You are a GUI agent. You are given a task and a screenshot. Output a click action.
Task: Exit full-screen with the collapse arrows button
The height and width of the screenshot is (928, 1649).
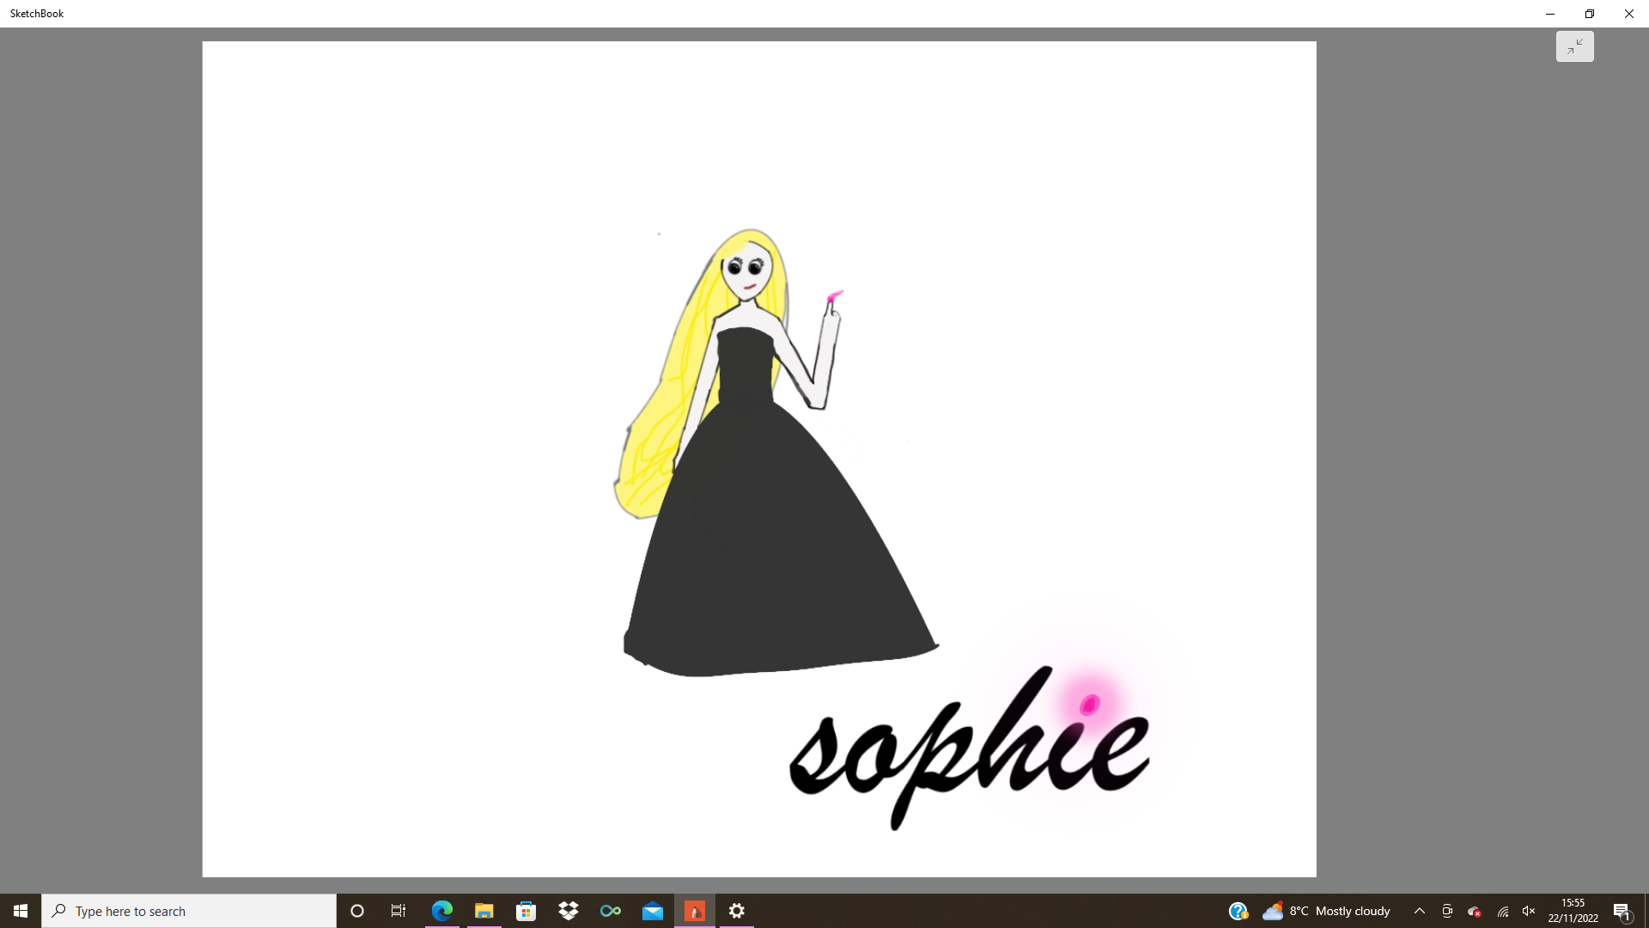point(1574,46)
